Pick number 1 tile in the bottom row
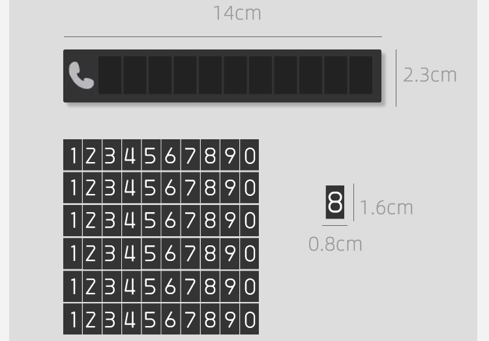 coord(72,320)
